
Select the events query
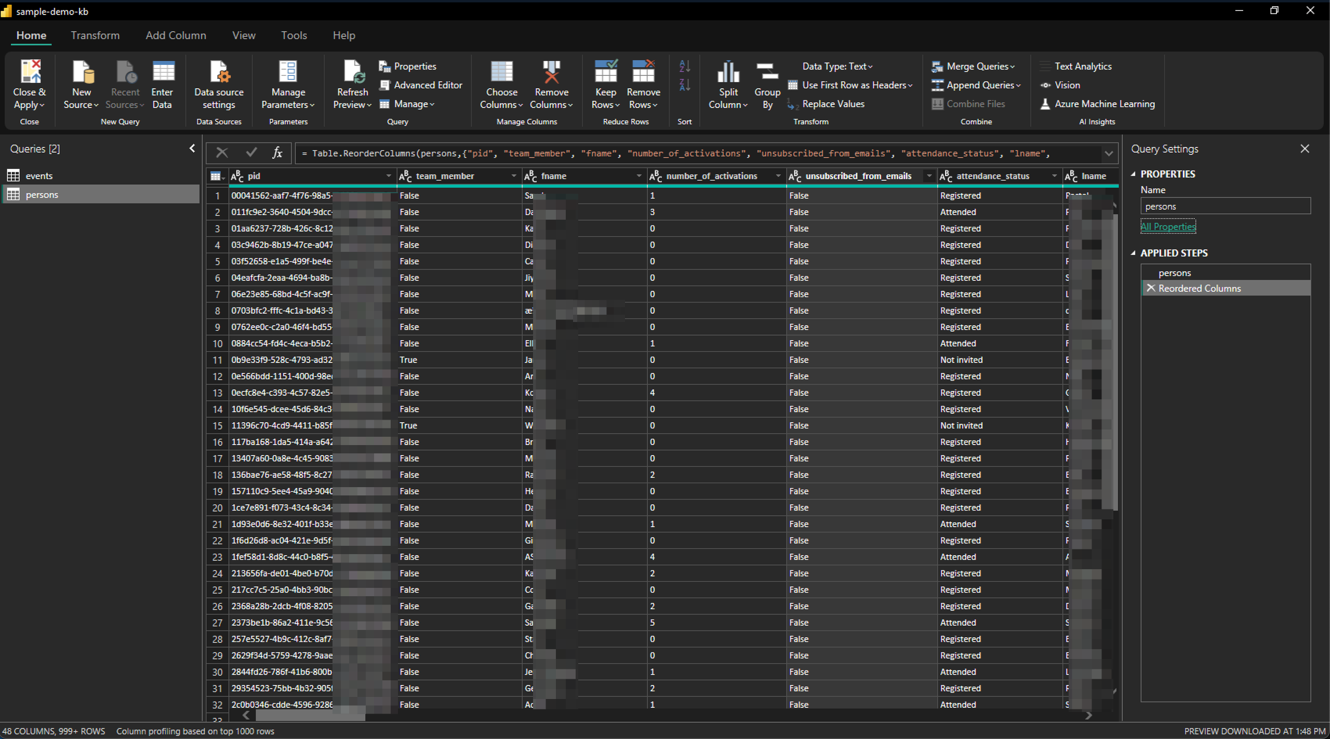101,176
